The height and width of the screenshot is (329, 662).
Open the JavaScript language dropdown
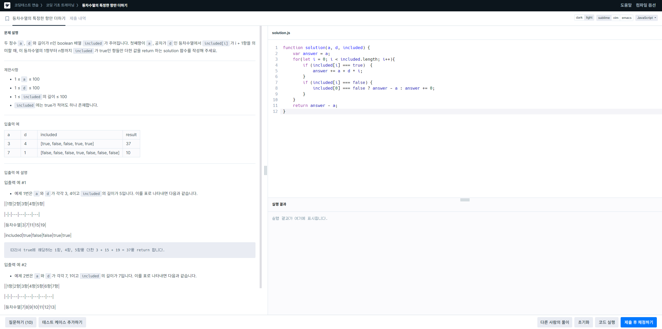(646, 18)
